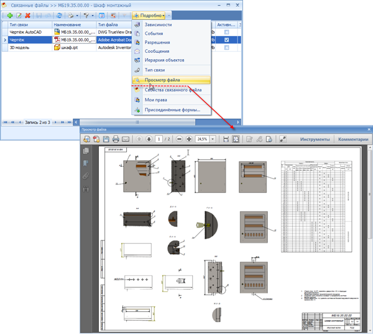
Task: Open the Подробно dropdown button
Action: tap(149, 14)
